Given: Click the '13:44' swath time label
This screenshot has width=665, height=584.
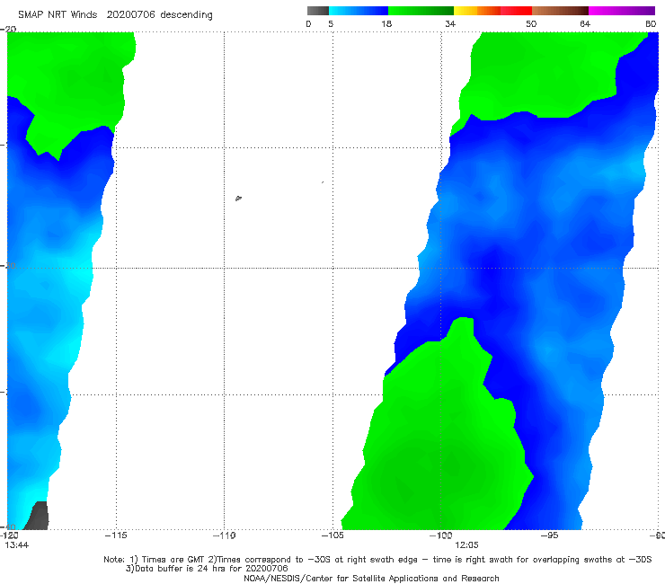Looking at the screenshot, I should [x=17, y=545].
